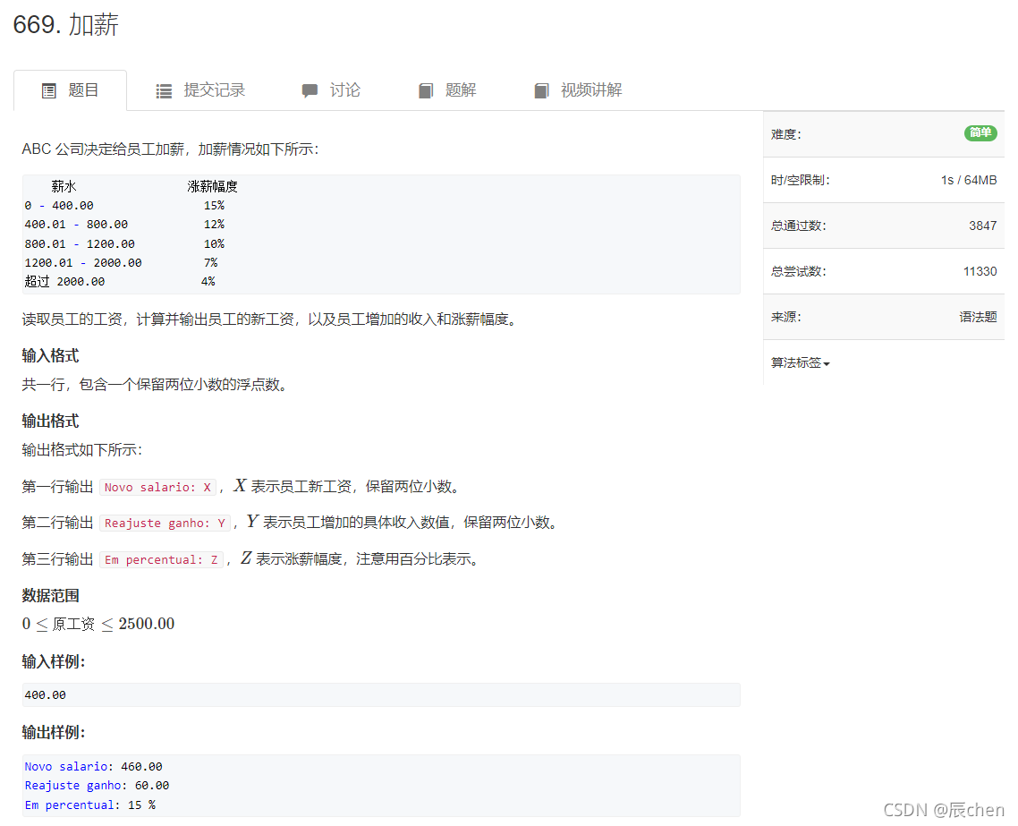Click the 题目 tab's document icon
The image size is (1018, 826).
49,89
